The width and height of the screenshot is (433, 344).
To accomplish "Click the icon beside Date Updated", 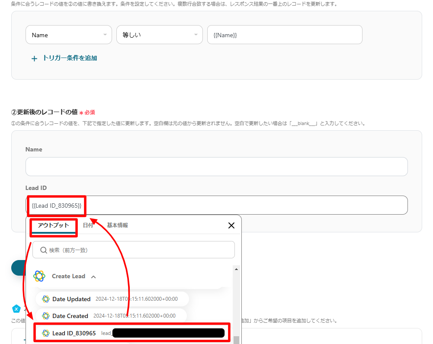I will click(45, 299).
